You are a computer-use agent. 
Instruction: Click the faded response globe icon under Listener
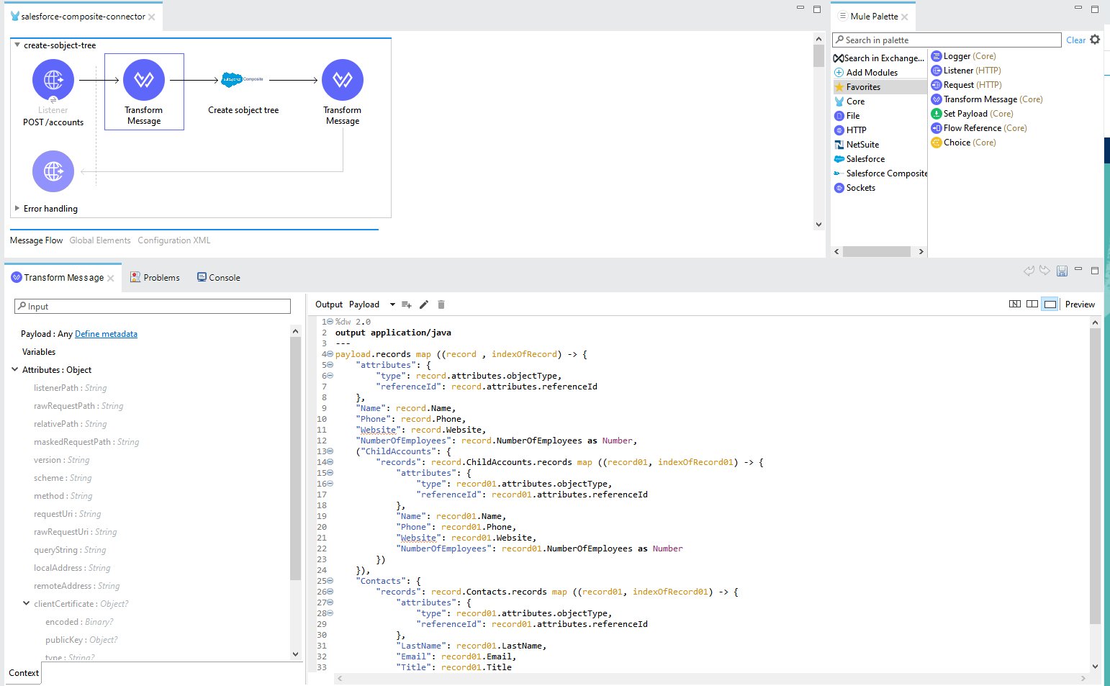point(53,171)
